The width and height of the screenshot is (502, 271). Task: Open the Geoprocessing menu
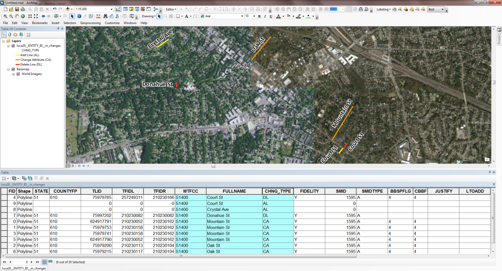click(x=90, y=23)
